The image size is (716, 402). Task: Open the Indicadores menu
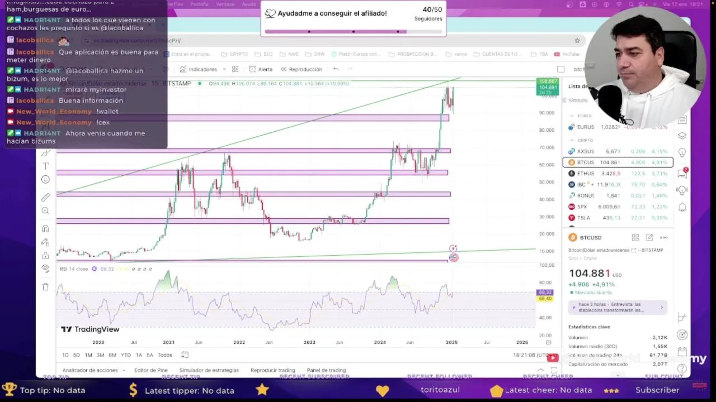point(198,69)
